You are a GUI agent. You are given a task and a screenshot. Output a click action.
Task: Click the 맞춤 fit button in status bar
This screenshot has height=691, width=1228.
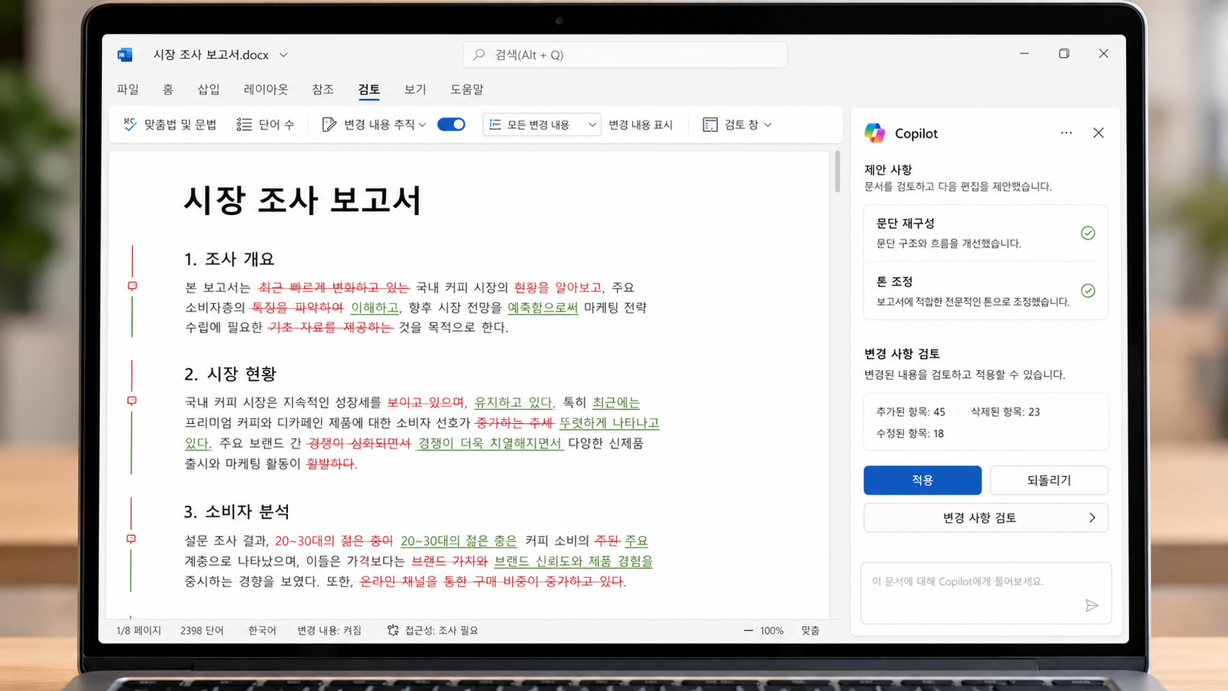tap(810, 630)
